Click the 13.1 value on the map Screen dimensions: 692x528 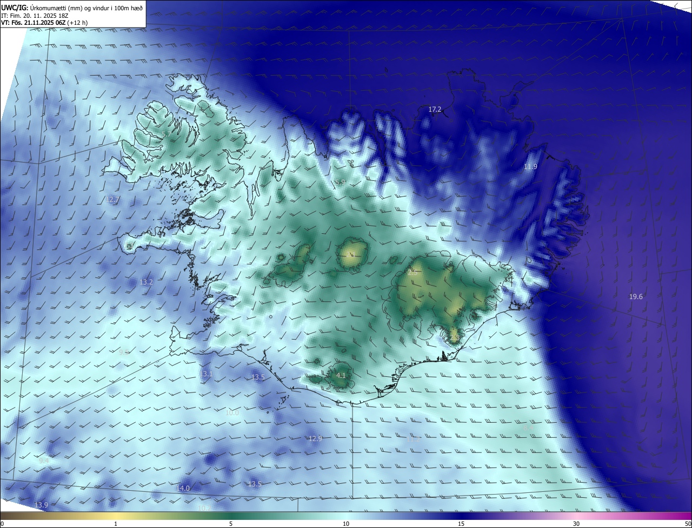click(x=206, y=374)
